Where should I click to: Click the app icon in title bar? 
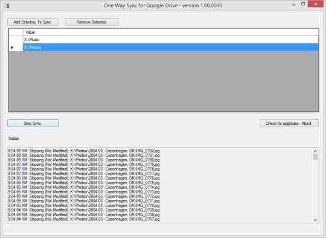click(7, 5)
